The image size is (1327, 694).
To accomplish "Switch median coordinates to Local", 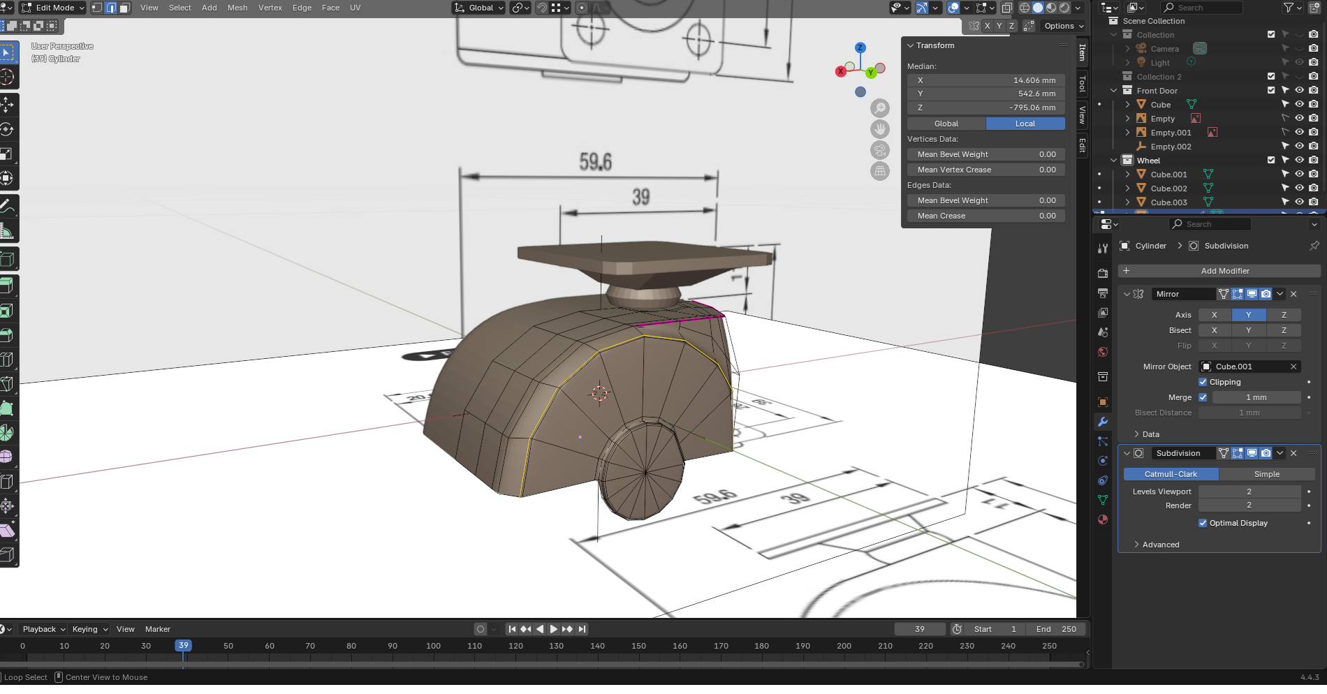I will 1025,124.
